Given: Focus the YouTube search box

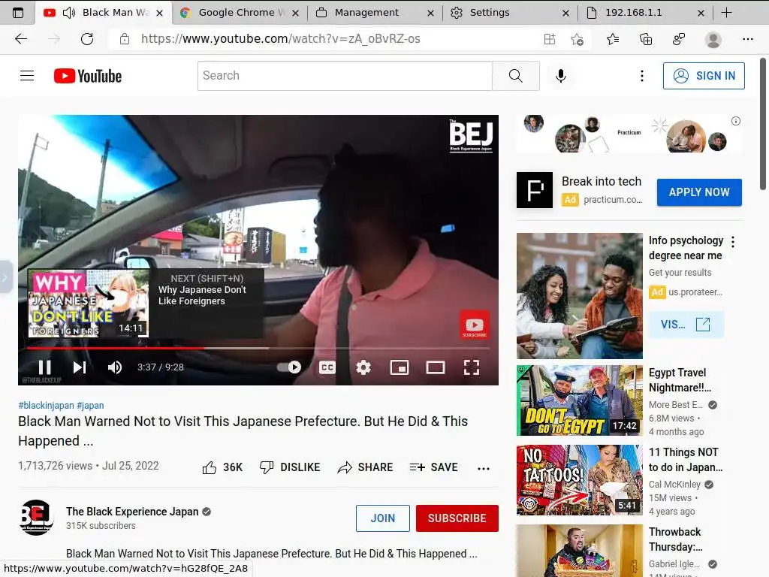Looking at the screenshot, I should pos(345,76).
